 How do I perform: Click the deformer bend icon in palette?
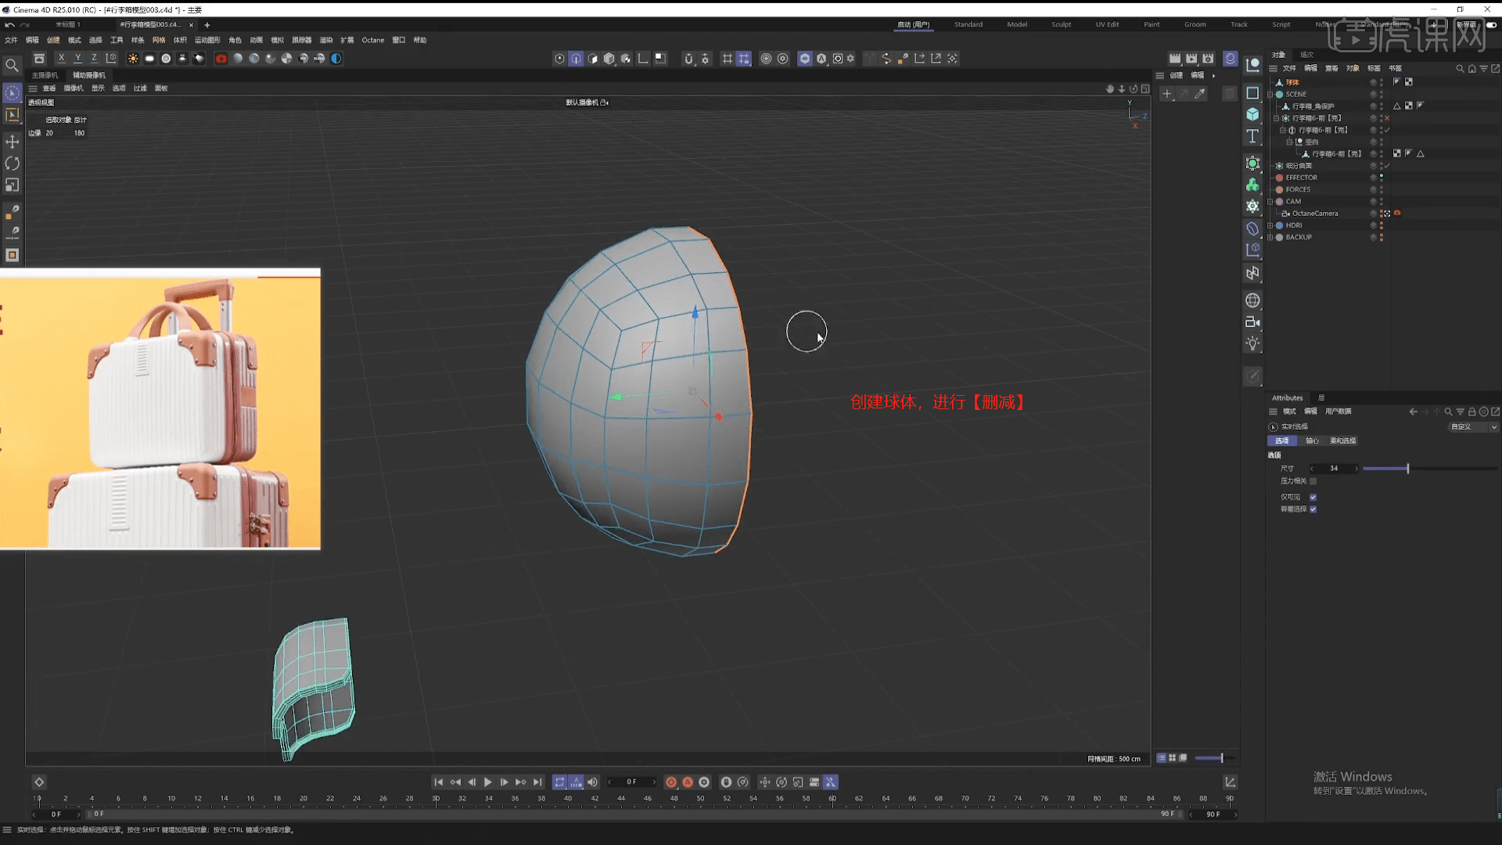pos(1252,228)
